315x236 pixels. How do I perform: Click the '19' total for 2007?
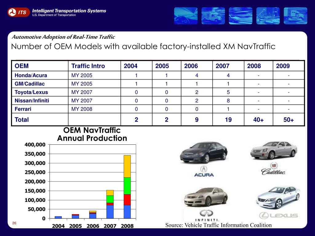tap(228, 120)
